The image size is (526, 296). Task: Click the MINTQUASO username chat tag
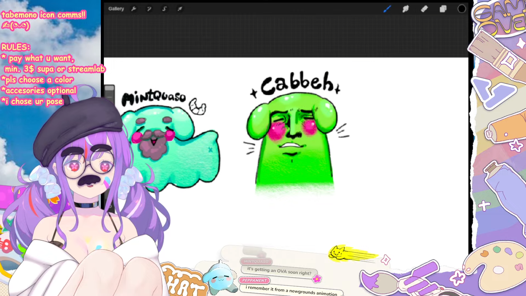(x=256, y=261)
